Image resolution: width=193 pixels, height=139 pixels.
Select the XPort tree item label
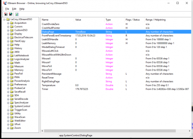click(x=18, y=124)
